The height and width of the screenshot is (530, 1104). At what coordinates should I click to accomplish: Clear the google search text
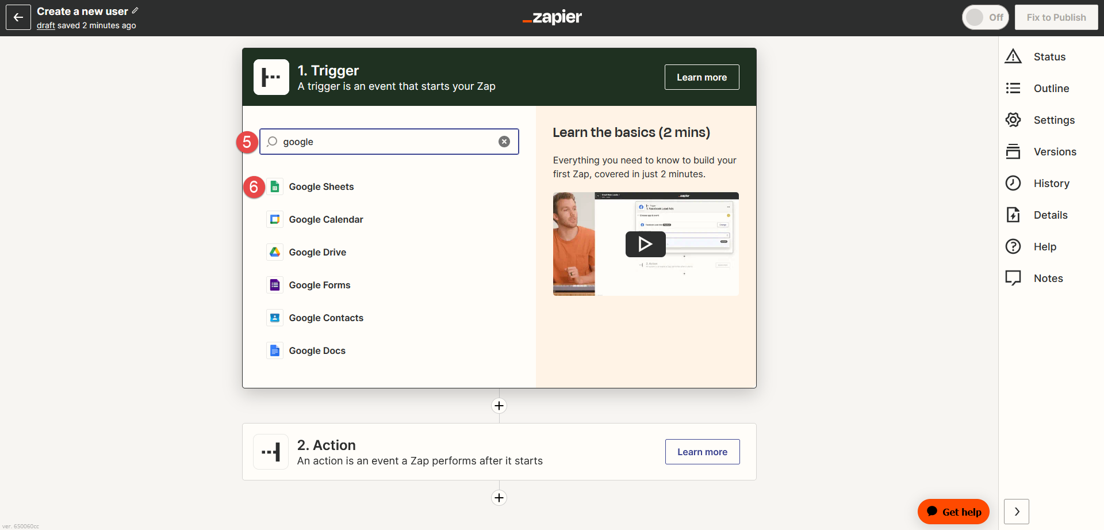pos(504,142)
